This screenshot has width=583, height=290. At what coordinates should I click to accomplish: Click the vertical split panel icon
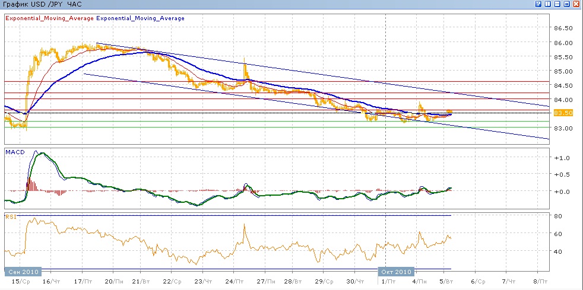(548, 4)
